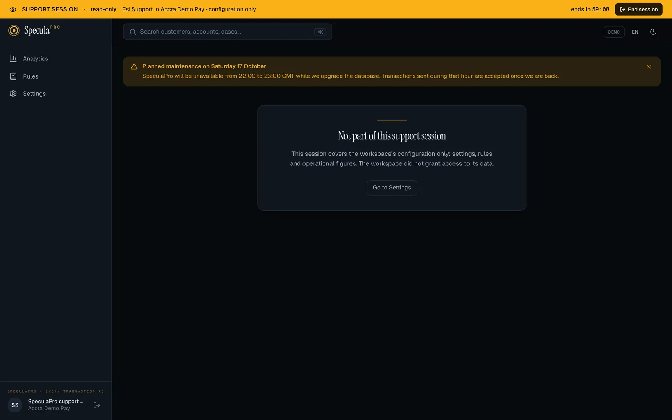Click the sign-out icon beside SpeculaPro support

(97, 405)
